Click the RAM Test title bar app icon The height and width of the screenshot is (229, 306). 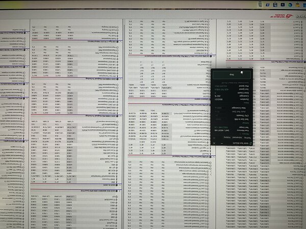250,144
